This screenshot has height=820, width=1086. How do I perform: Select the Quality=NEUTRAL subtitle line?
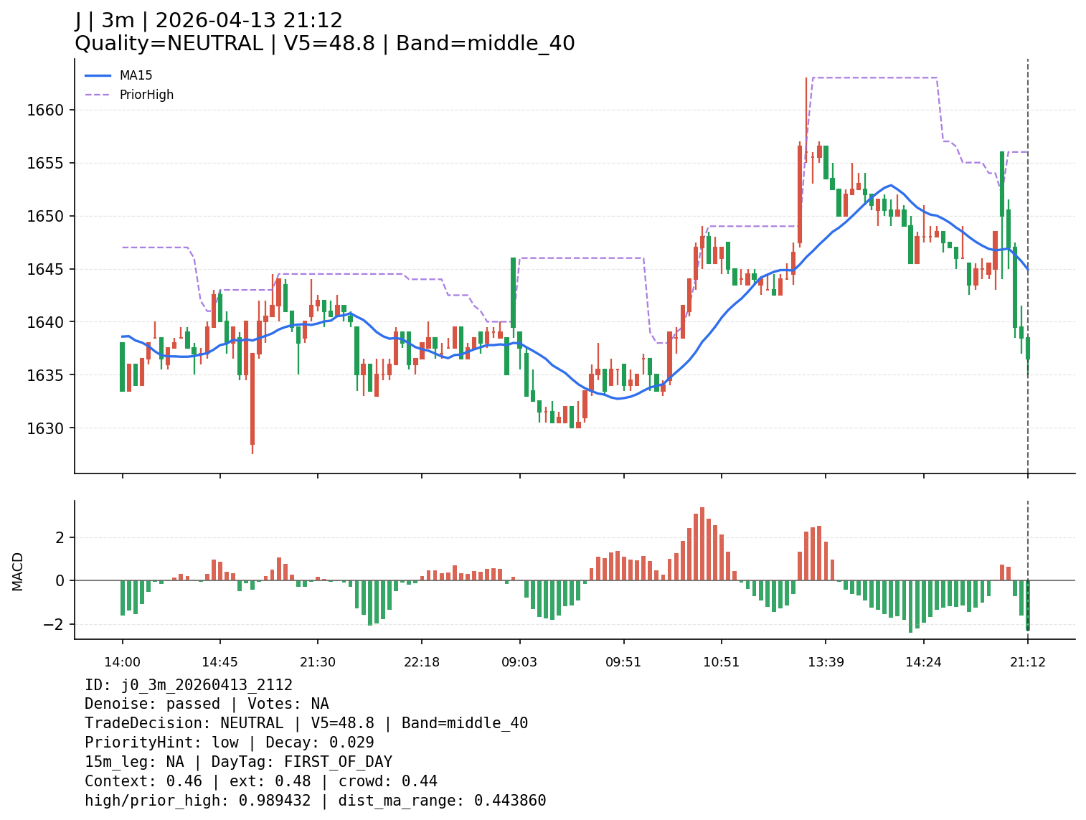click(324, 44)
